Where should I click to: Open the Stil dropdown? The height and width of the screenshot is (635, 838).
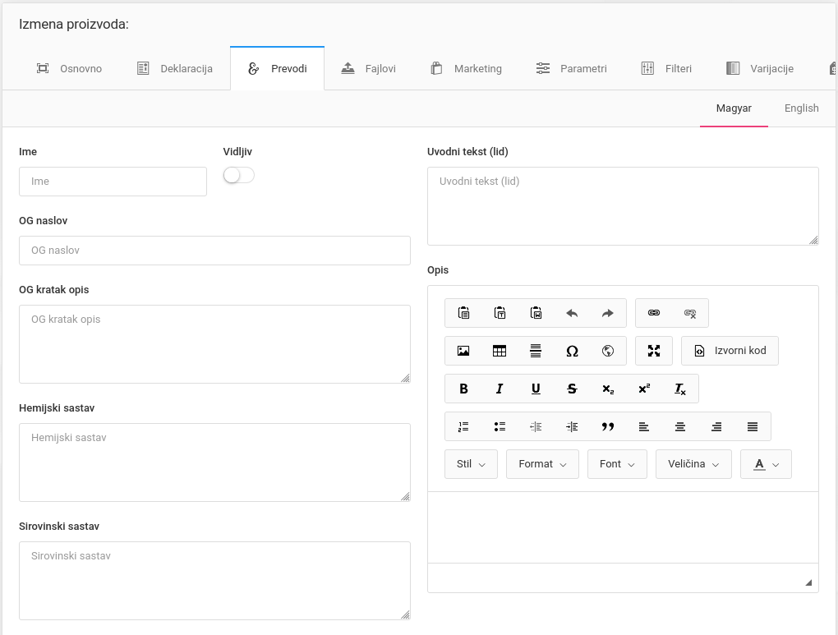pos(471,464)
